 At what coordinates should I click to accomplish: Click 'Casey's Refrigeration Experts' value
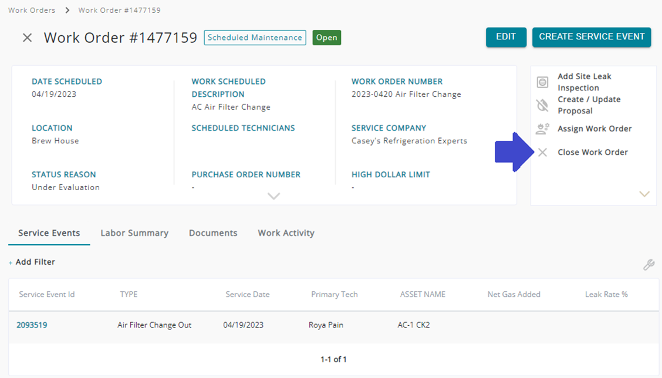click(409, 141)
